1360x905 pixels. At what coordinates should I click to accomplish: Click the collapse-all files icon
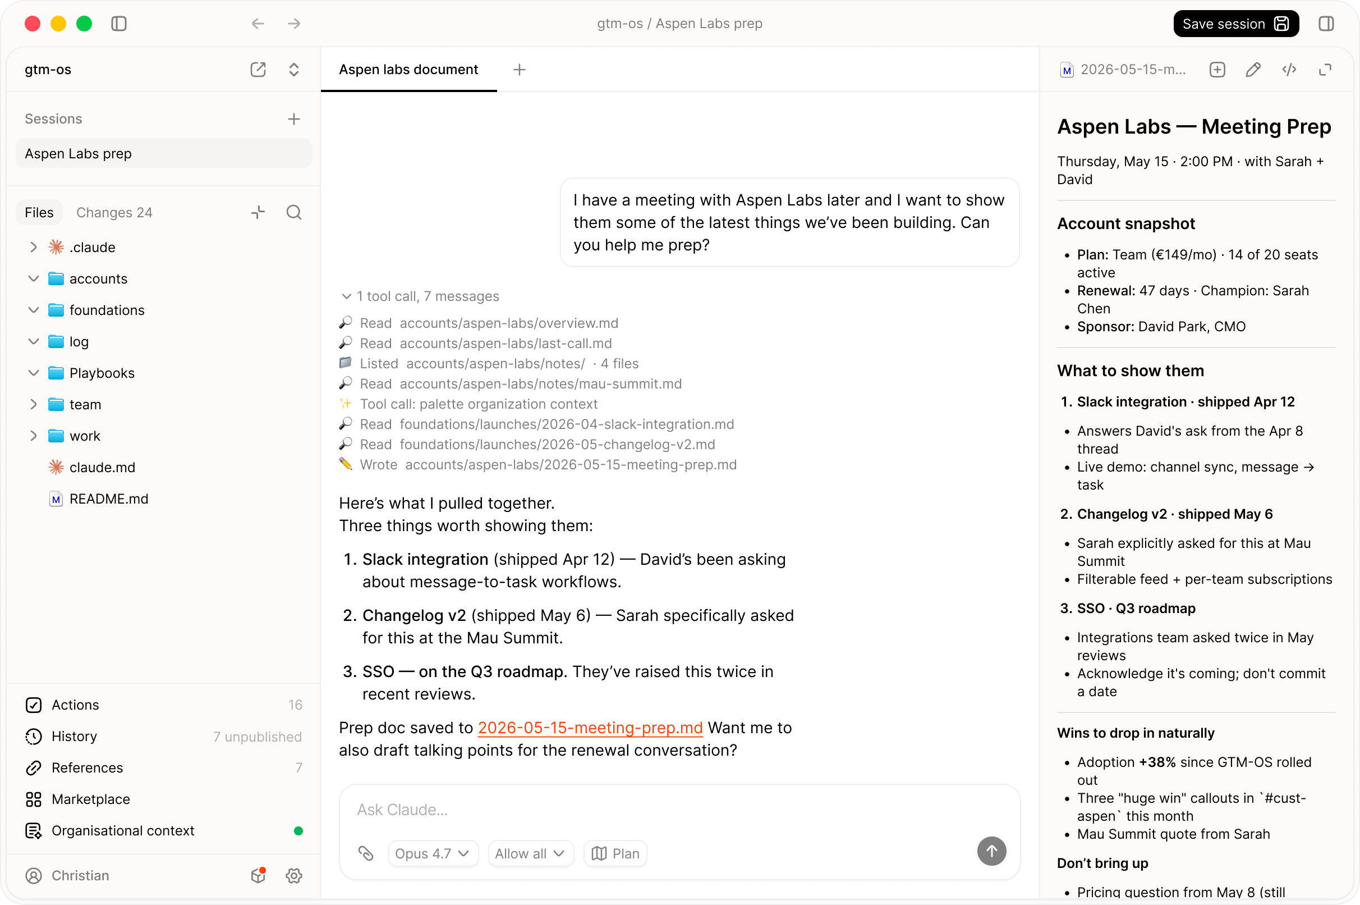[258, 212]
